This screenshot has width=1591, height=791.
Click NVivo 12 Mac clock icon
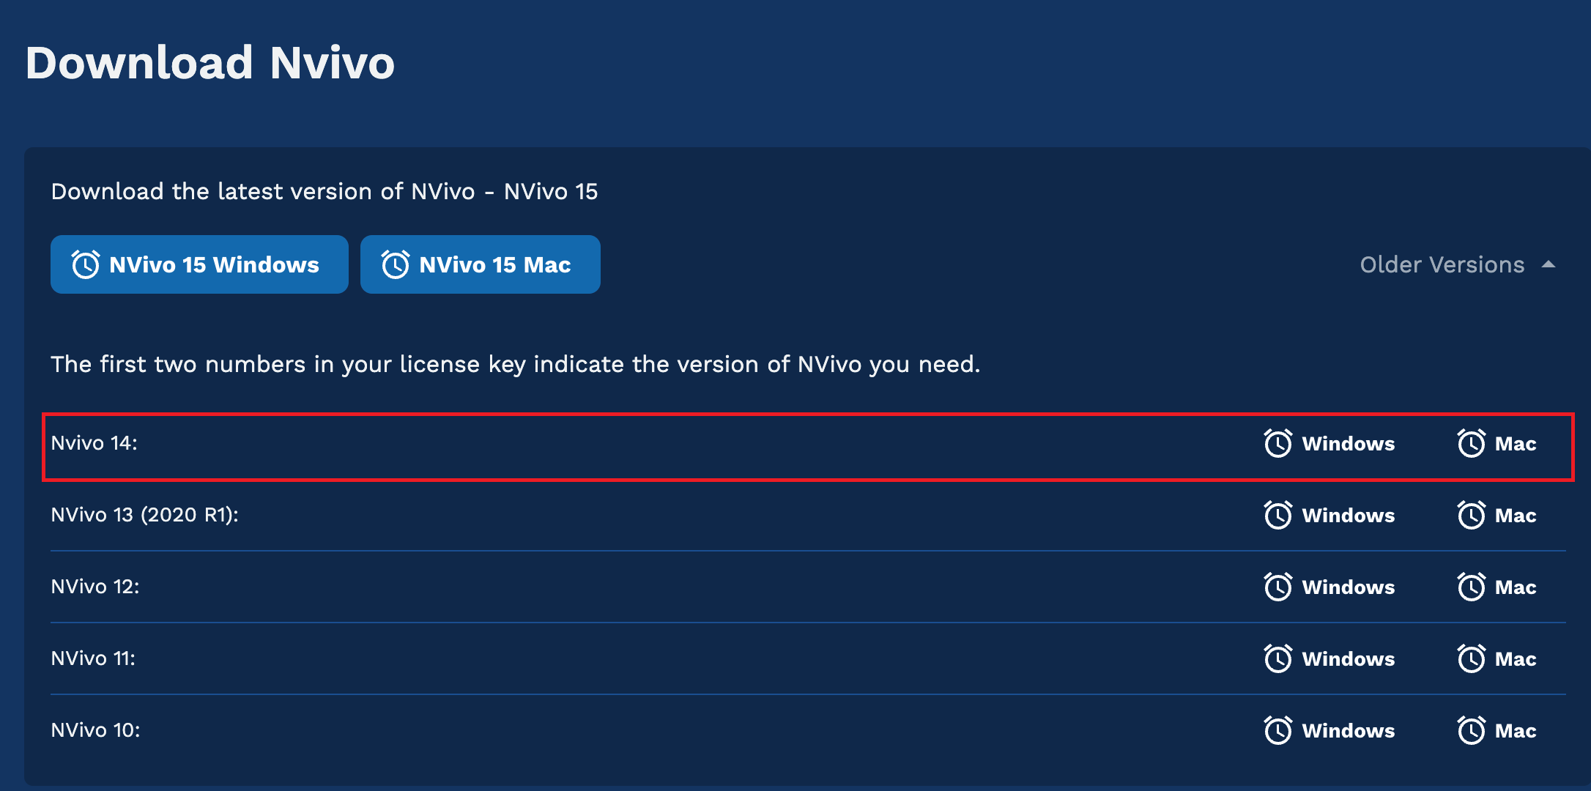pyautogui.click(x=1471, y=587)
